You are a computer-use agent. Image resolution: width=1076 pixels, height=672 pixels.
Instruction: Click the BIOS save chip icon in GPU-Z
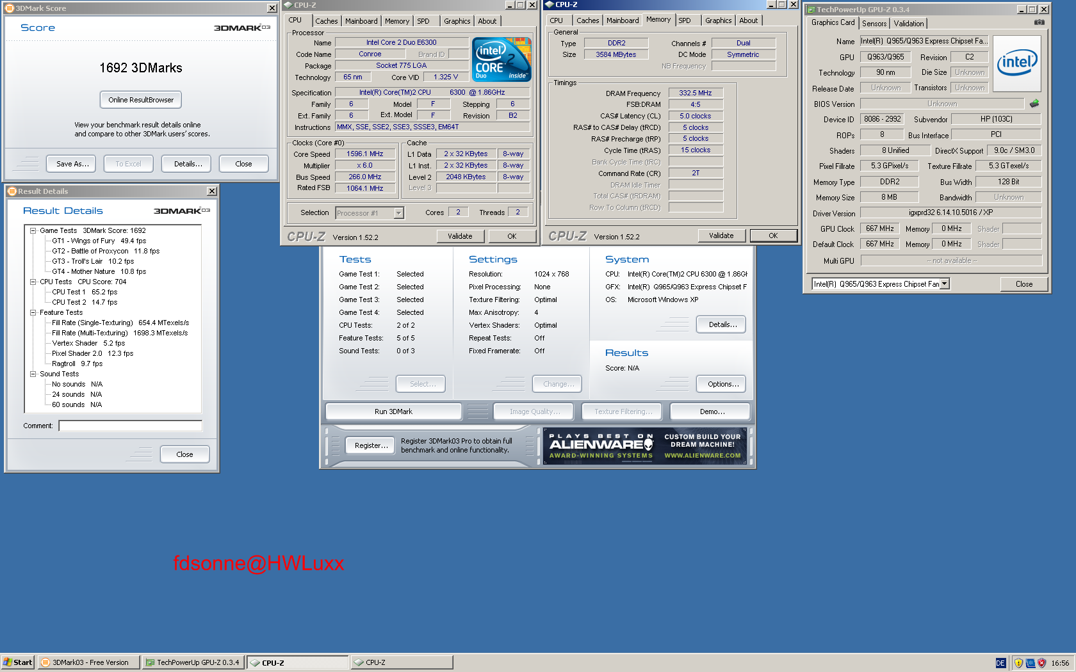pos(1034,103)
